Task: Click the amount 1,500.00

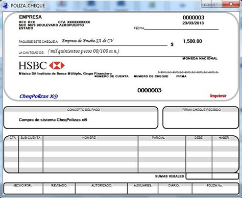Action: click(192, 41)
